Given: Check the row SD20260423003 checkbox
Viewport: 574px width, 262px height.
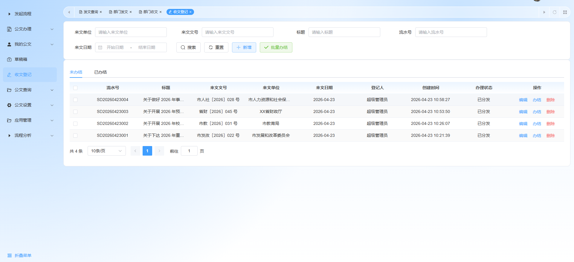Looking at the screenshot, I should click(x=75, y=112).
